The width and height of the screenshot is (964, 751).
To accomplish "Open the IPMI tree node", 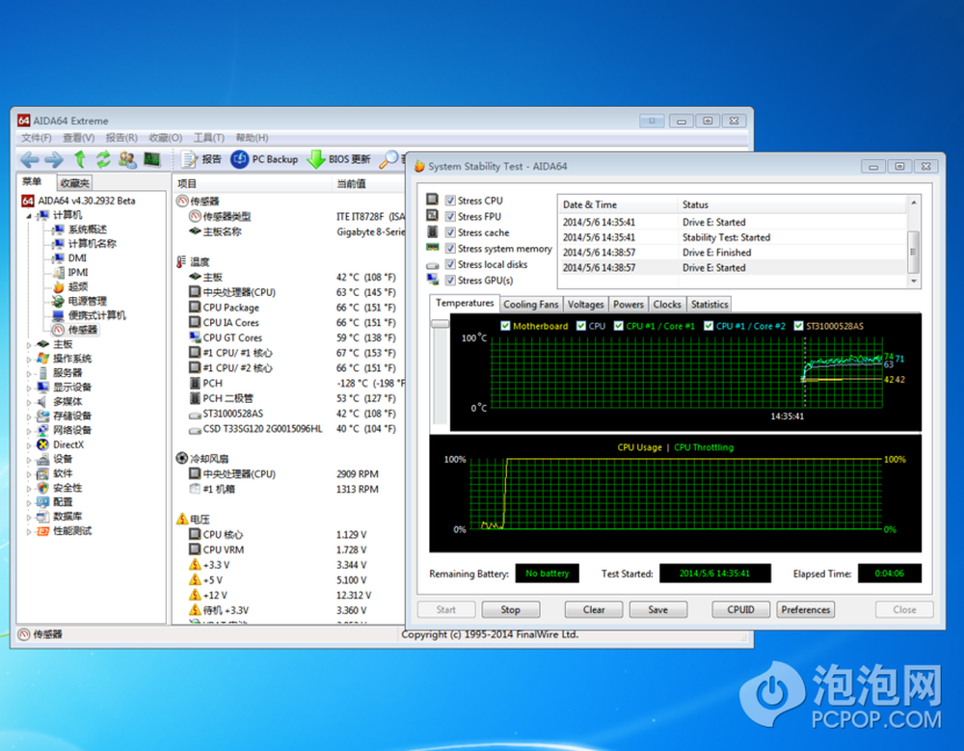I will point(77,272).
